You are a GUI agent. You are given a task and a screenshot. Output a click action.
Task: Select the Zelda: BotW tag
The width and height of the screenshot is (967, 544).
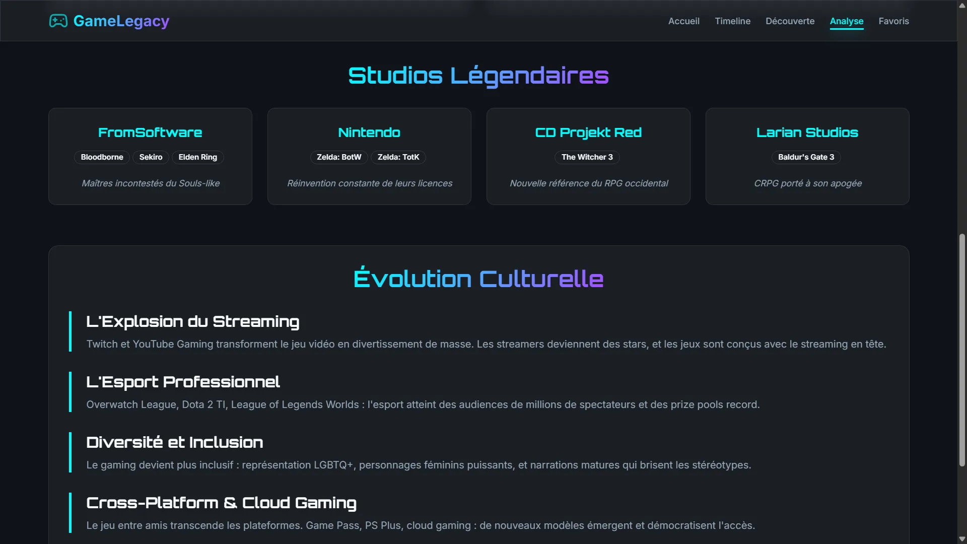[x=339, y=157]
